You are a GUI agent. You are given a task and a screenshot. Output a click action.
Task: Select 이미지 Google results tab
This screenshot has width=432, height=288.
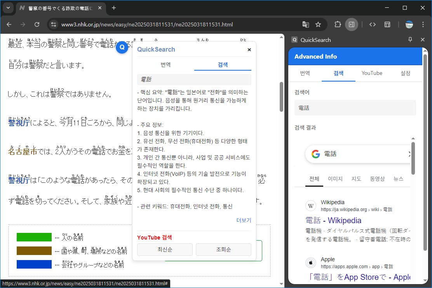(335, 179)
